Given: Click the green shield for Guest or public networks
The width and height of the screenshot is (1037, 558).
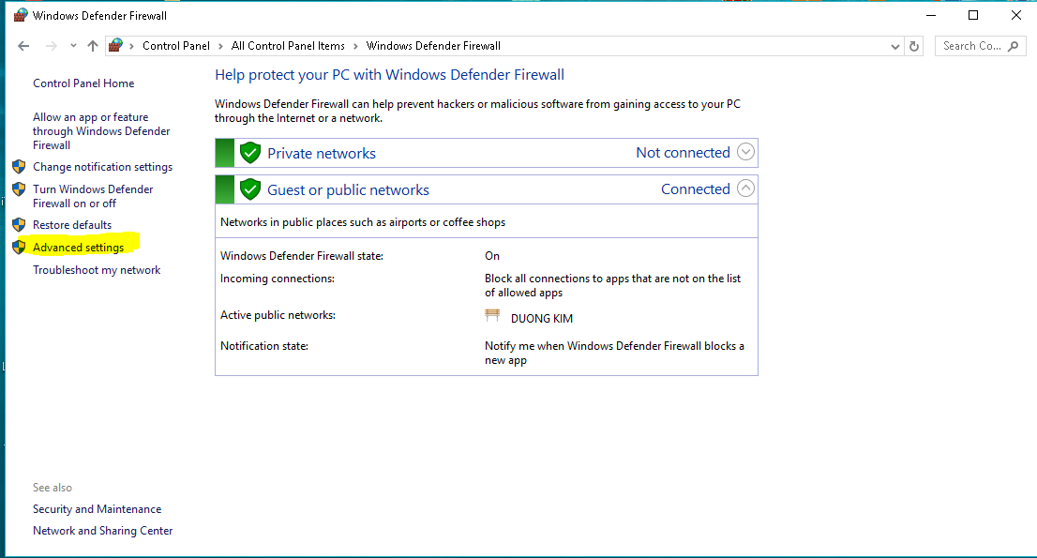Looking at the screenshot, I should (x=249, y=189).
